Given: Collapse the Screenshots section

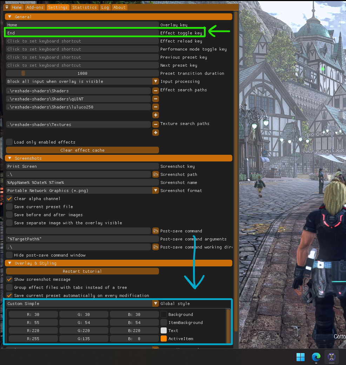Looking at the screenshot, I should pos(119,158).
